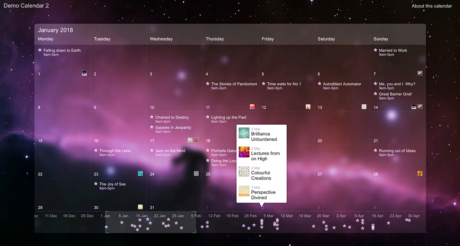Click the star beside The Joy of Sax
This screenshot has width=460, height=246.
[x=96, y=184]
